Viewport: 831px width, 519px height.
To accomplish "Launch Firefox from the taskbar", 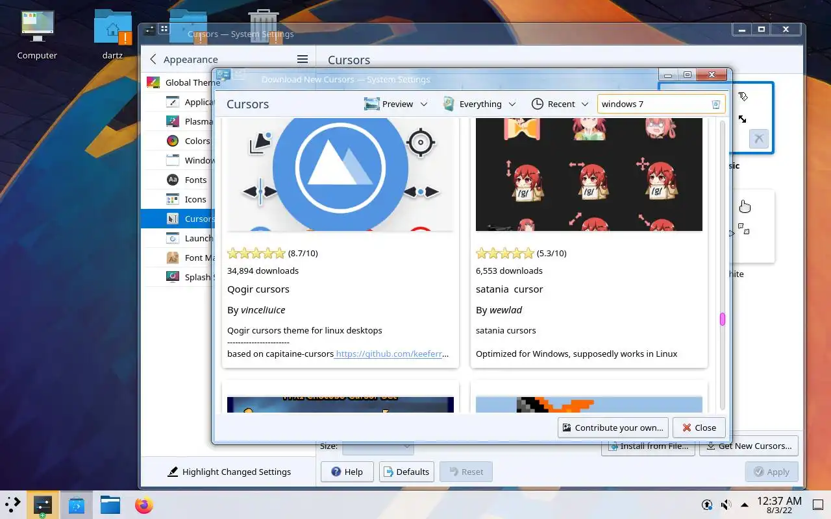I will [144, 505].
